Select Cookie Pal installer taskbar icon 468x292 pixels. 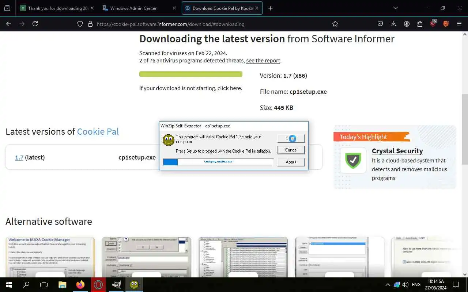click(x=134, y=284)
